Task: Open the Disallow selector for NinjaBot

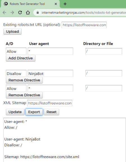Action: click(16, 74)
